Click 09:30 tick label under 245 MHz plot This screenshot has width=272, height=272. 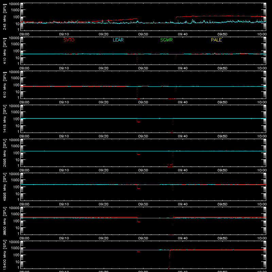(x=143, y=34)
